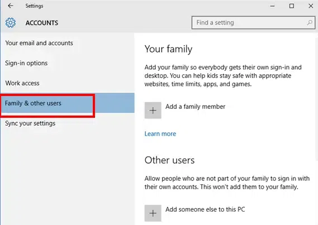318x225 pixels.
Task: Select Sign-in options
Action: point(67,63)
